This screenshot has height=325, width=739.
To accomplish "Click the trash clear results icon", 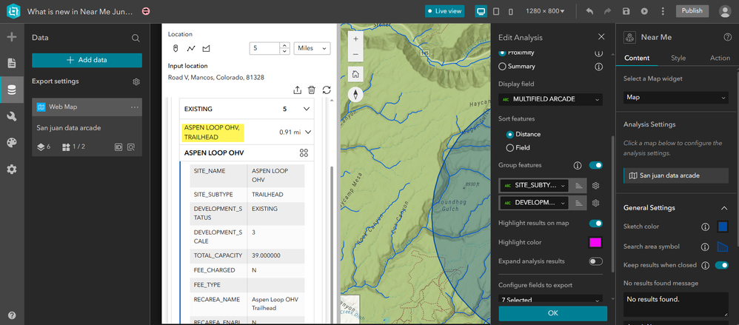I will 312,90.
